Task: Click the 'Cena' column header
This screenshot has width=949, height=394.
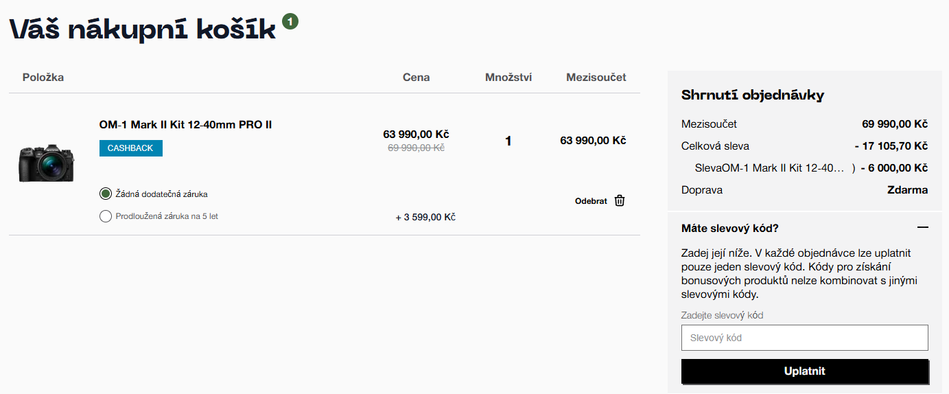Action: (416, 78)
